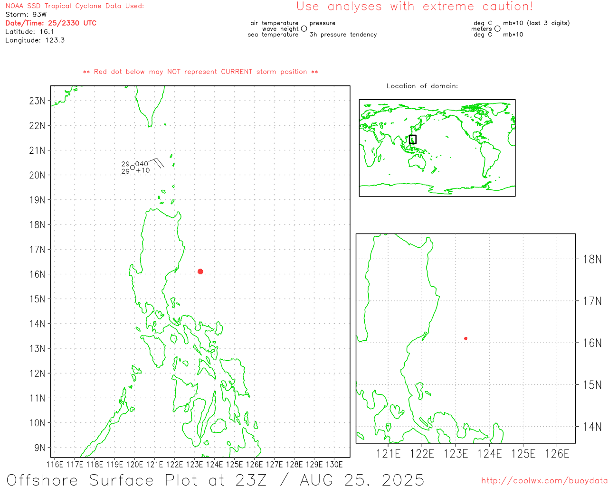This screenshot has width=608, height=486.
Task: Click the '130E' longitude label
Action: [x=334, y=464]
